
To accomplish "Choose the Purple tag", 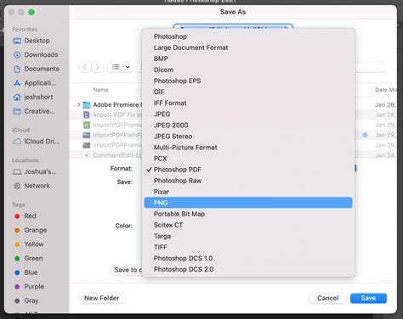I will tap(29, 287).
